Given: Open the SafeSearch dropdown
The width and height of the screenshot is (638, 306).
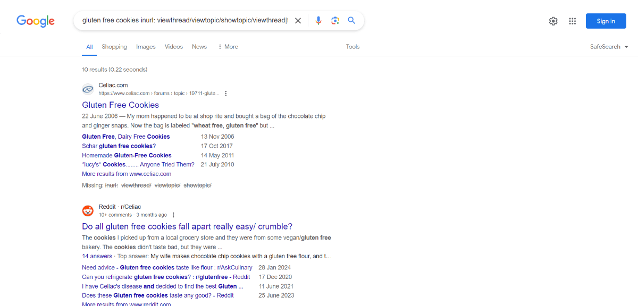Looking at the screenshot, I should pyautogui.click(x=609, y=47).
